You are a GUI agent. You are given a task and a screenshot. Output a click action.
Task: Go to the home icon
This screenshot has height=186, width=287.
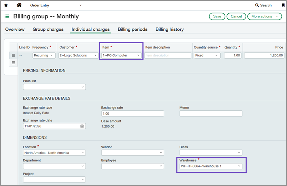coord(19,5)
